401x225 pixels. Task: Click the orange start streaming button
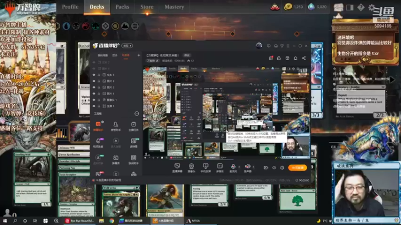297,167
